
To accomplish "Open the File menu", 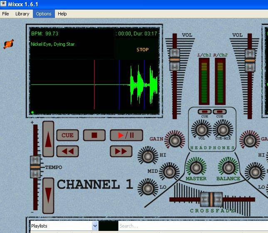I will coord(5,14).
